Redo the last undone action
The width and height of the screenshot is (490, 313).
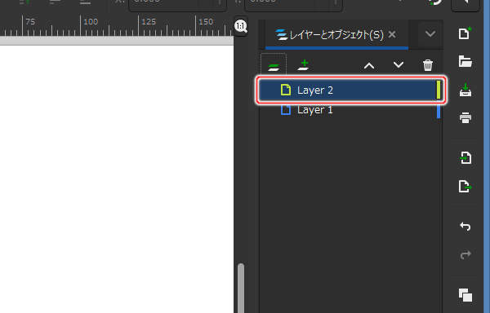click(465, 254)
